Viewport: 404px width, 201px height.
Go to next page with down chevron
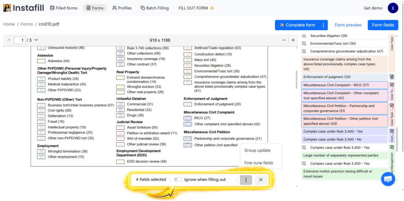click(x=36, y=40)
